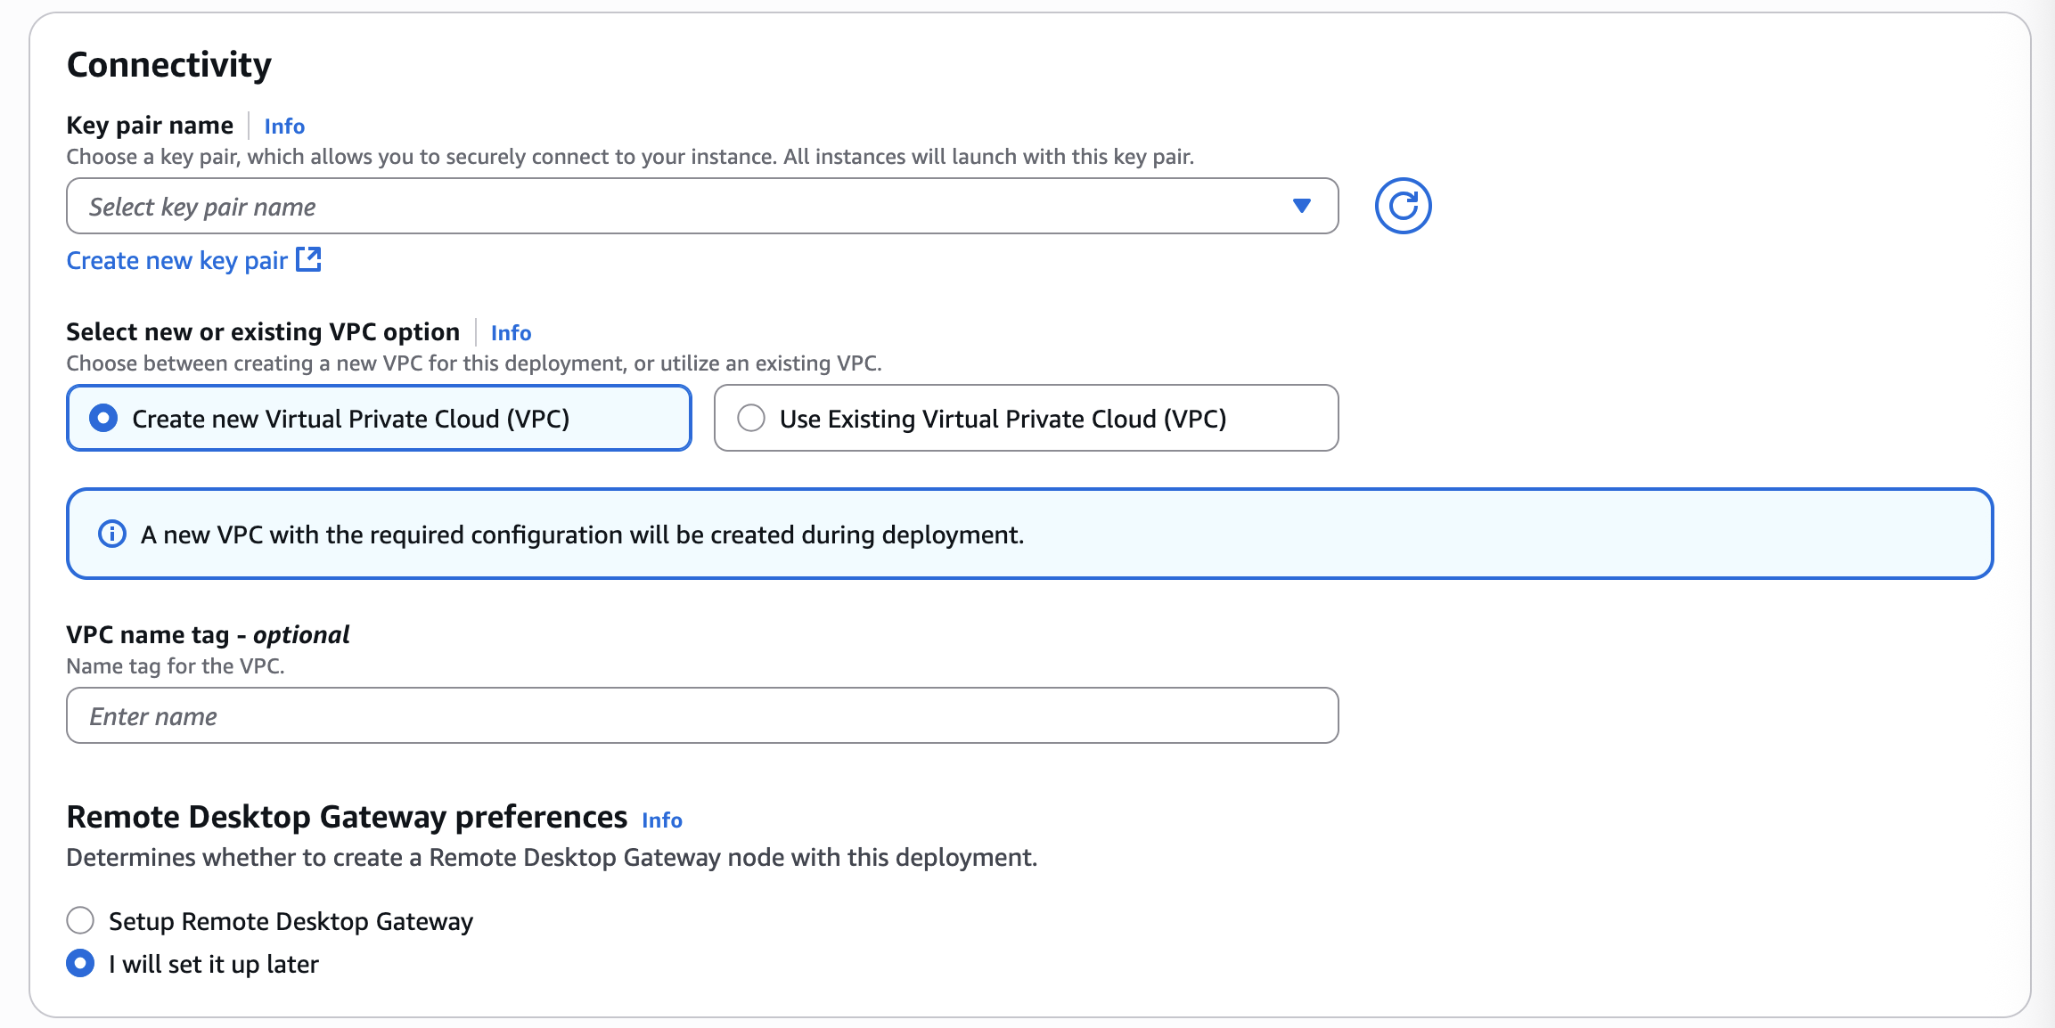Select I will set it up later
The image size is (2055, 1028).
point(80,963)
